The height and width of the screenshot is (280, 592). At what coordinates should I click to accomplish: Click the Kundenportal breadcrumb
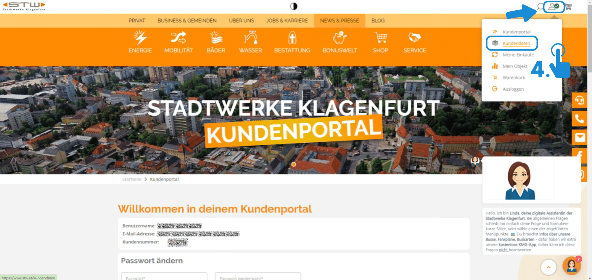pyautogui.click(x=164, y=179)
